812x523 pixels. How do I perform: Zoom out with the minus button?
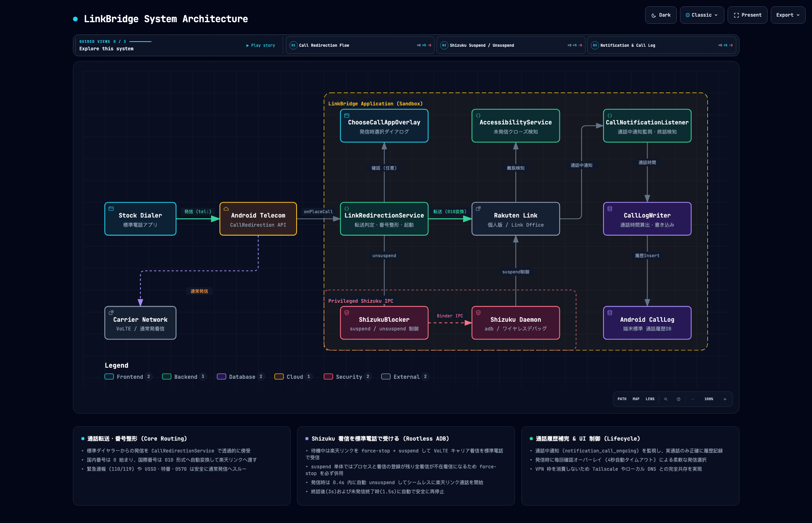(x=693, y=399)
